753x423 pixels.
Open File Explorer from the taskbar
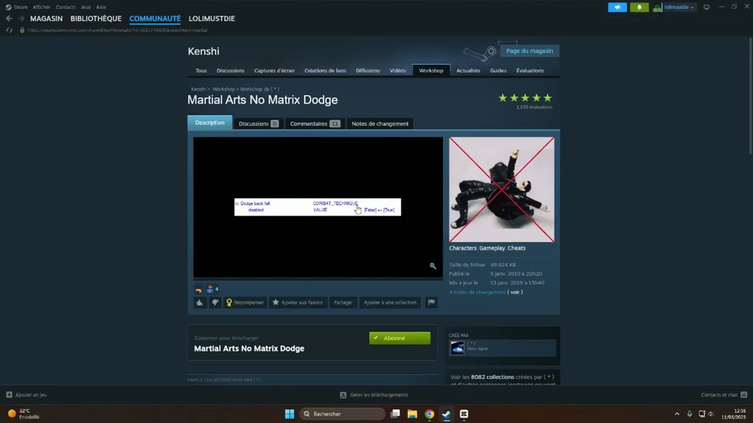412,414
